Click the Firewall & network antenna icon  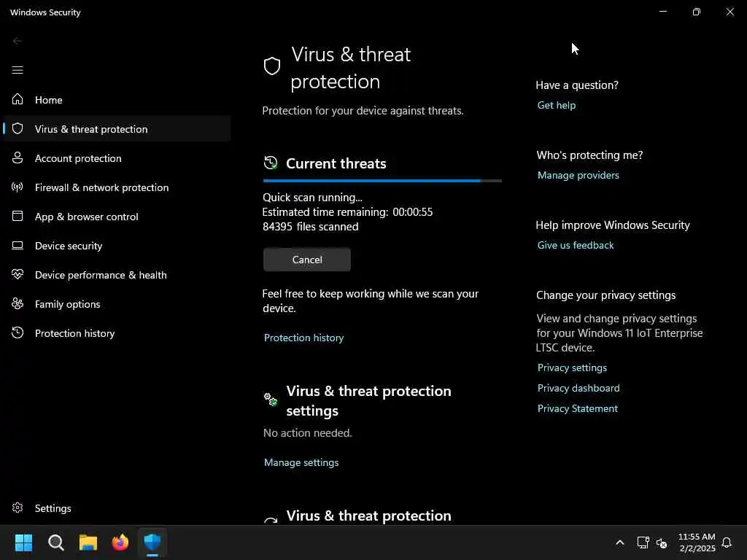tap(18, 187)
